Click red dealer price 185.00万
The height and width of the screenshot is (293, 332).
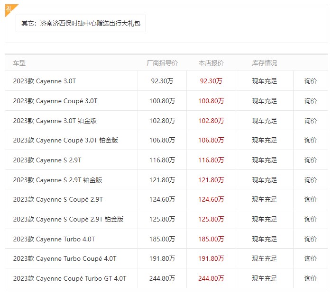pos(211,239)
